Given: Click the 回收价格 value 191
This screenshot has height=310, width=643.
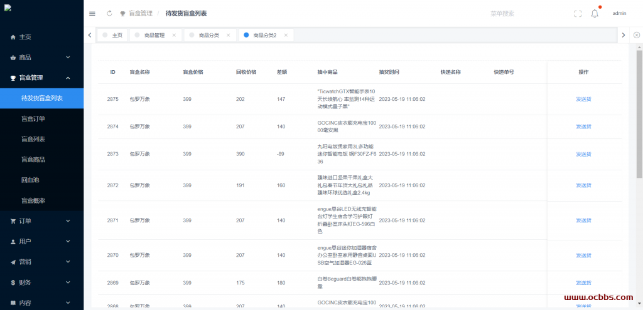Looking at the screenshot, I should click(x=240, y=185).
